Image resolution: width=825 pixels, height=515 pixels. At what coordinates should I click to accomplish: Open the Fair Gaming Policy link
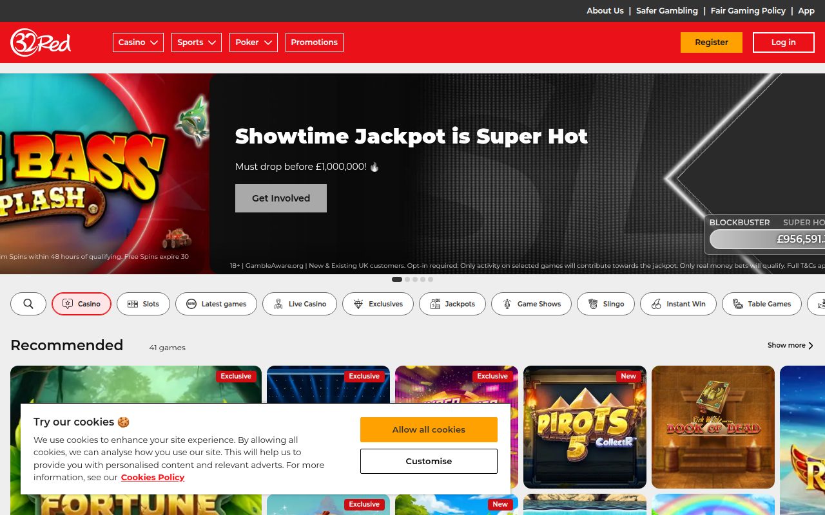(748, 10)
